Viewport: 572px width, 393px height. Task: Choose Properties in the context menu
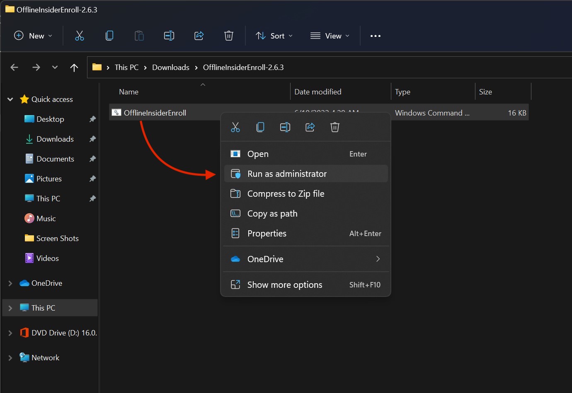(x=306, y=234)
